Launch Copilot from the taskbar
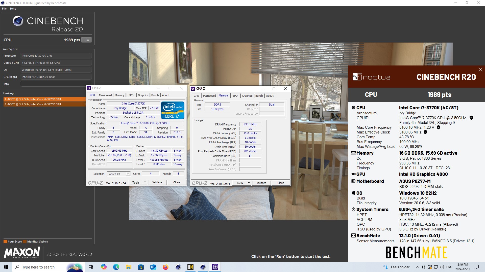485x272 pixels. [104, 267]
